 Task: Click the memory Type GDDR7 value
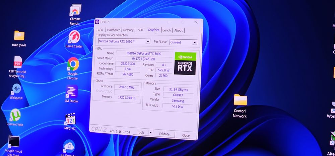178,95
